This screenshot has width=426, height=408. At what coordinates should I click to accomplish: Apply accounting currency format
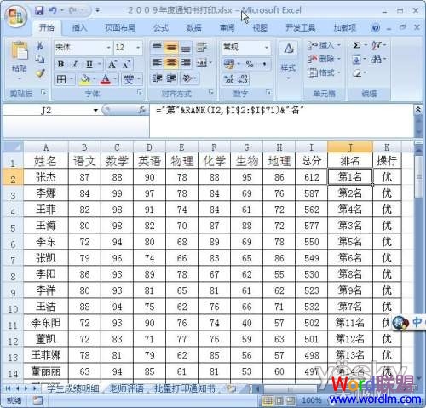click(229, 64)
